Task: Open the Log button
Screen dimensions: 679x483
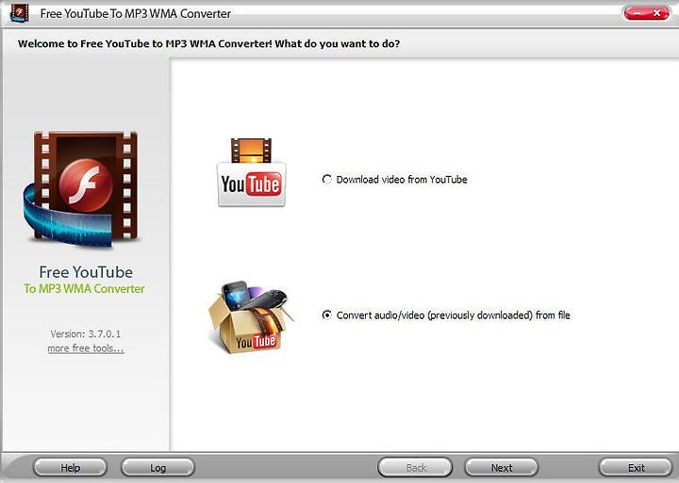Action: click(157, 467)
